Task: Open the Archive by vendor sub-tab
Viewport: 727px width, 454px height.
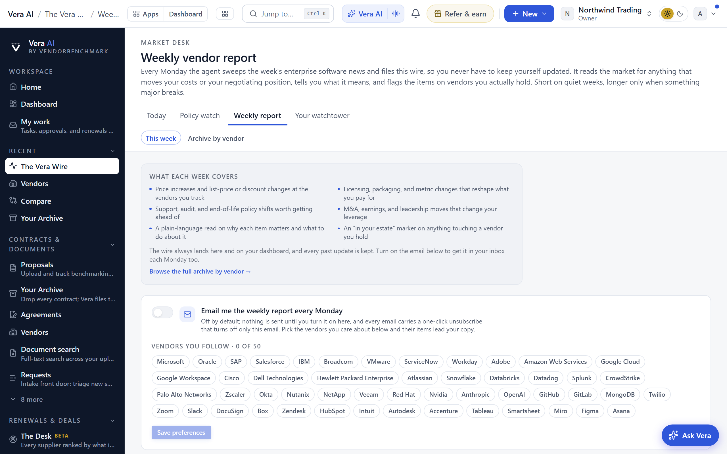Action: tap(216, 138)
